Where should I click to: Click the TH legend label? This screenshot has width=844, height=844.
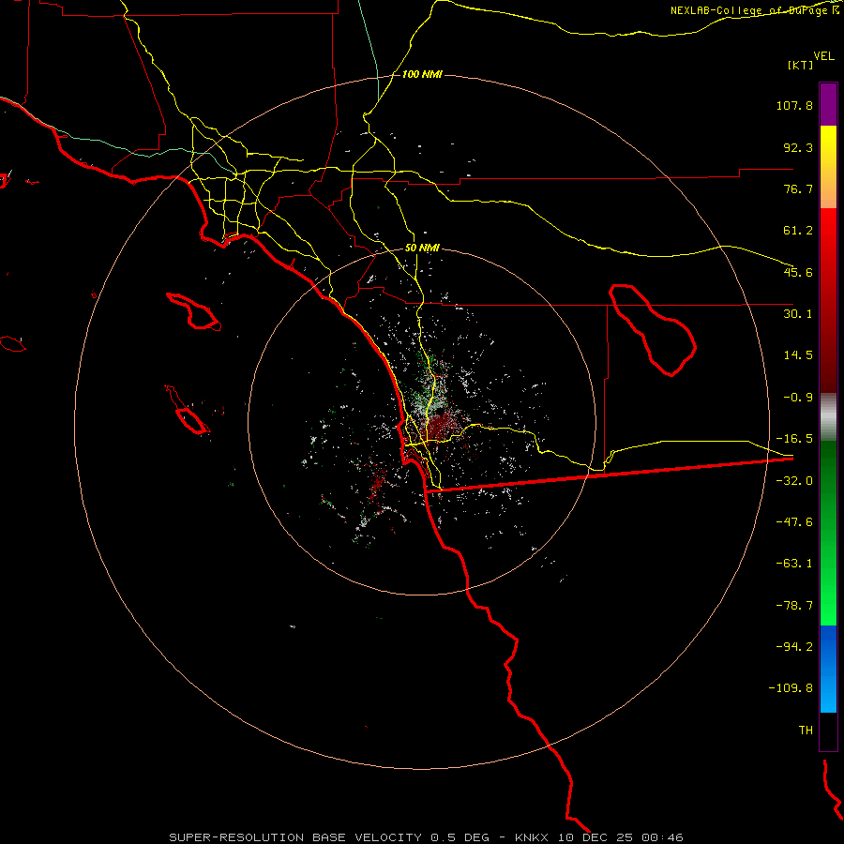pos(806,730)
